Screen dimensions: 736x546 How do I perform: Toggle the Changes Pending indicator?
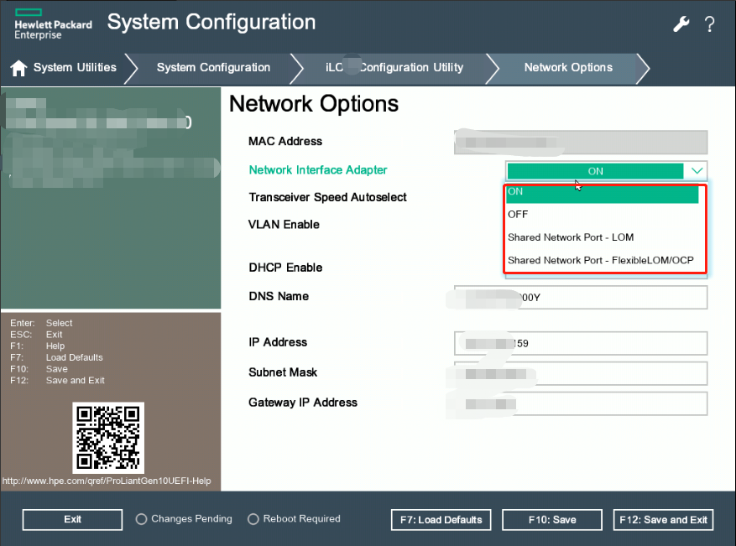tap(141, 519)
